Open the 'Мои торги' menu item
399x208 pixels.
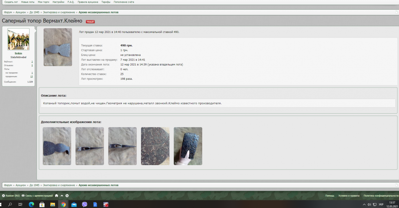tap(43, 2)
